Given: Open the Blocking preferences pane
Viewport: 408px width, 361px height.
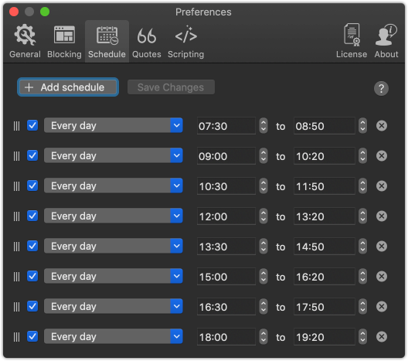Looking at the screenshot, I should pyautogui.click(x=64, y=42).
